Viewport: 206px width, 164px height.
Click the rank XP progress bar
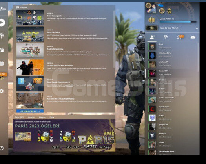click(178, 22)
